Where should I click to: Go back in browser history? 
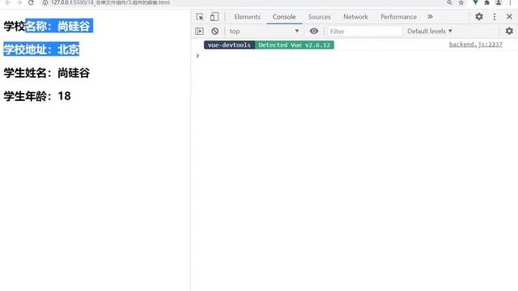[7, 2]
